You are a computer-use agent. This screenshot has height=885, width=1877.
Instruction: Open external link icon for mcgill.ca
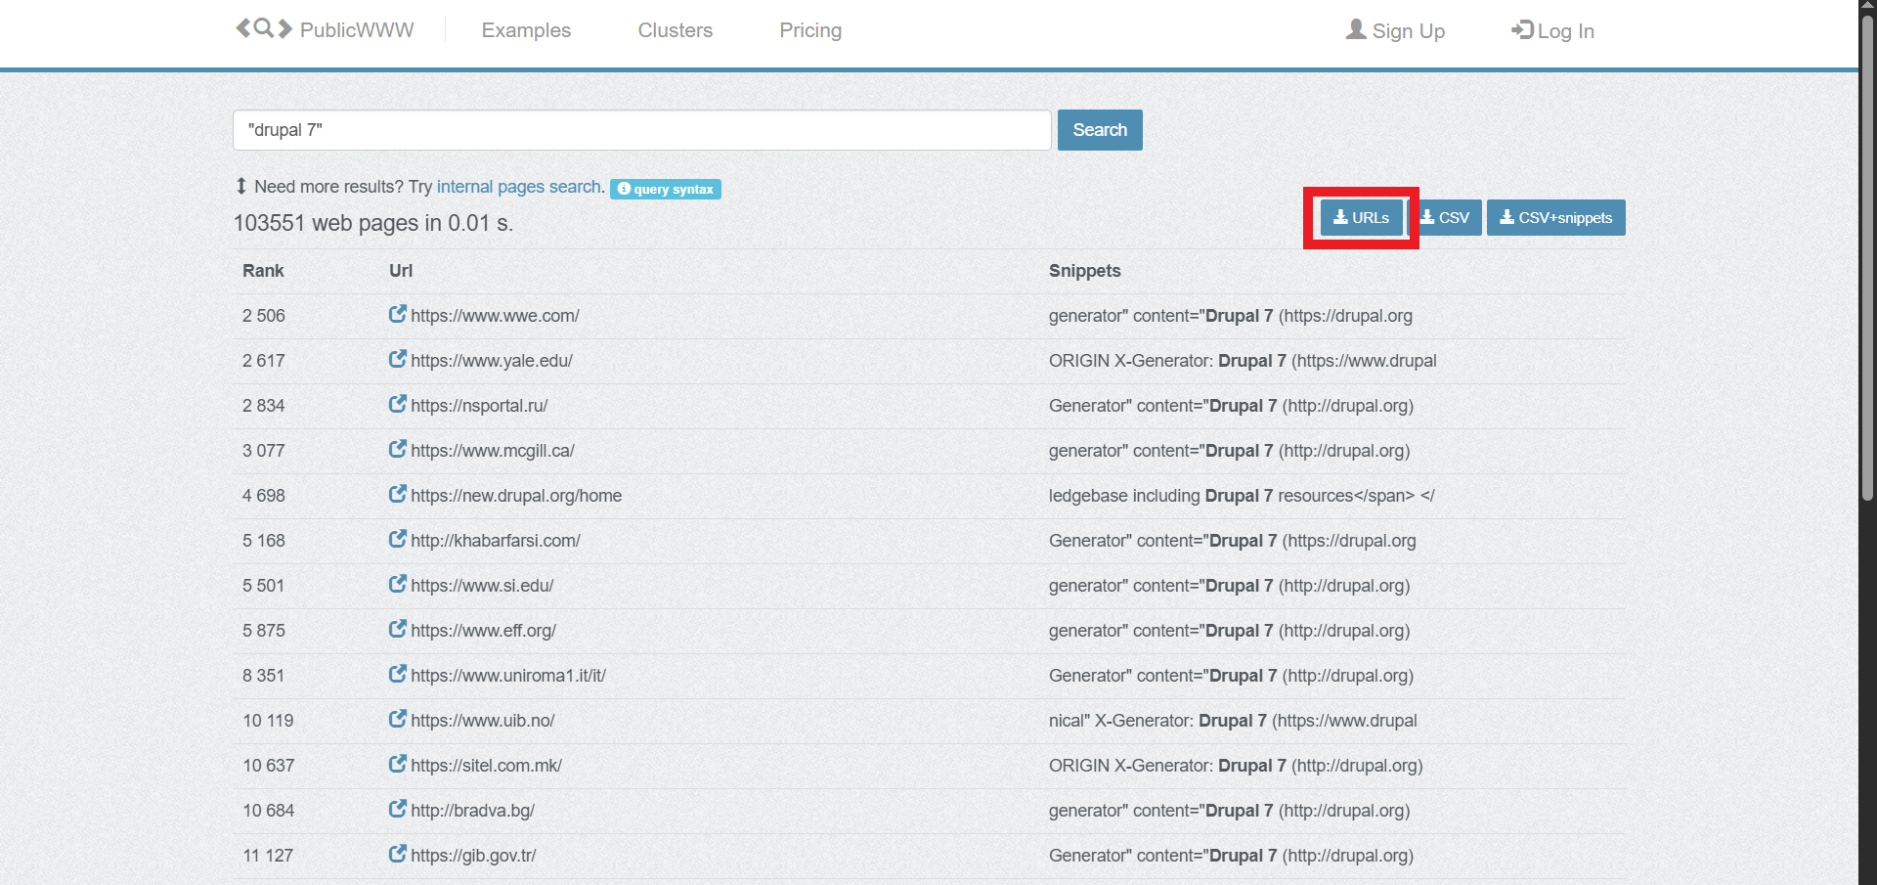coord(397,449)
